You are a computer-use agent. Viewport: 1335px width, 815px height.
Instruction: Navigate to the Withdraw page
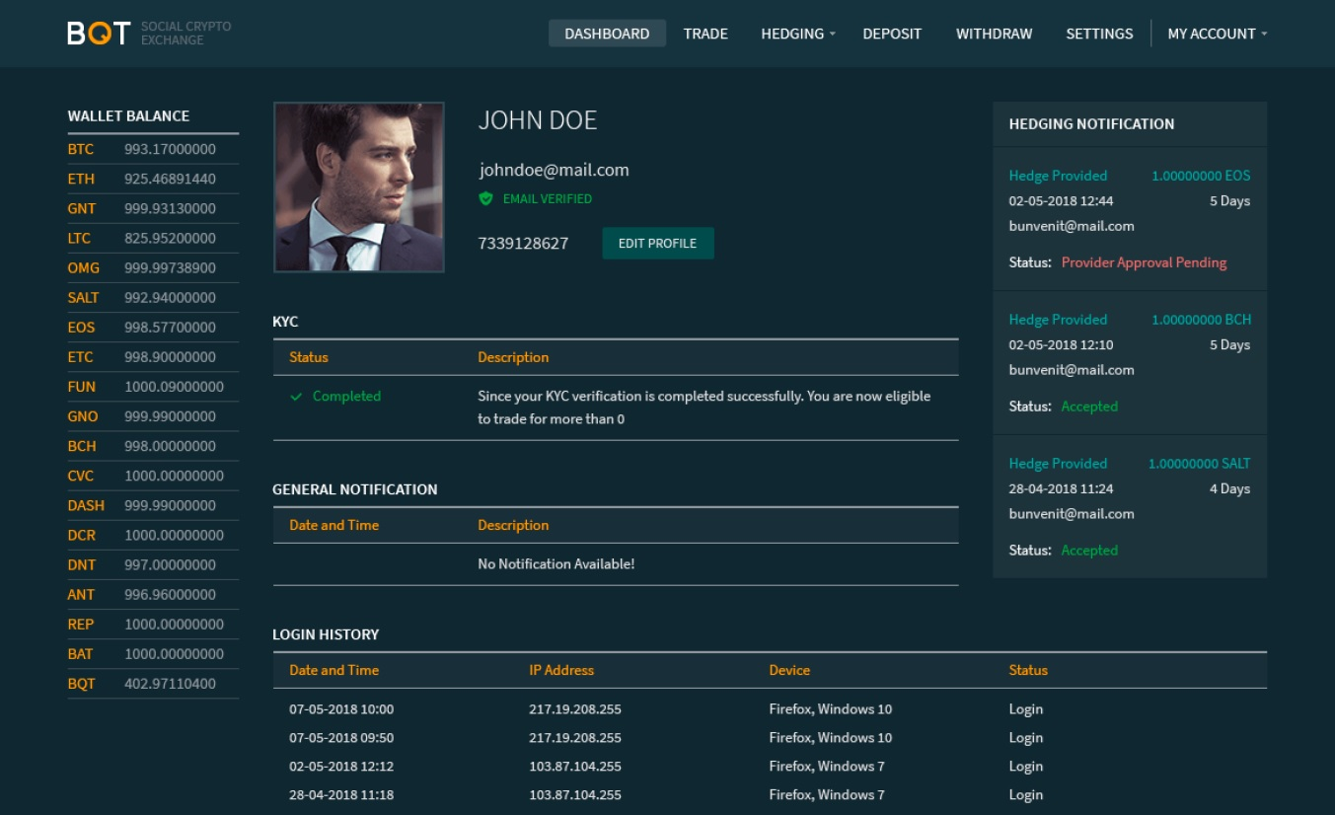tap(994, 34)
